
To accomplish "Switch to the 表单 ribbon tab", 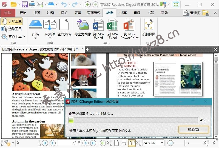I will pos(78,13).
